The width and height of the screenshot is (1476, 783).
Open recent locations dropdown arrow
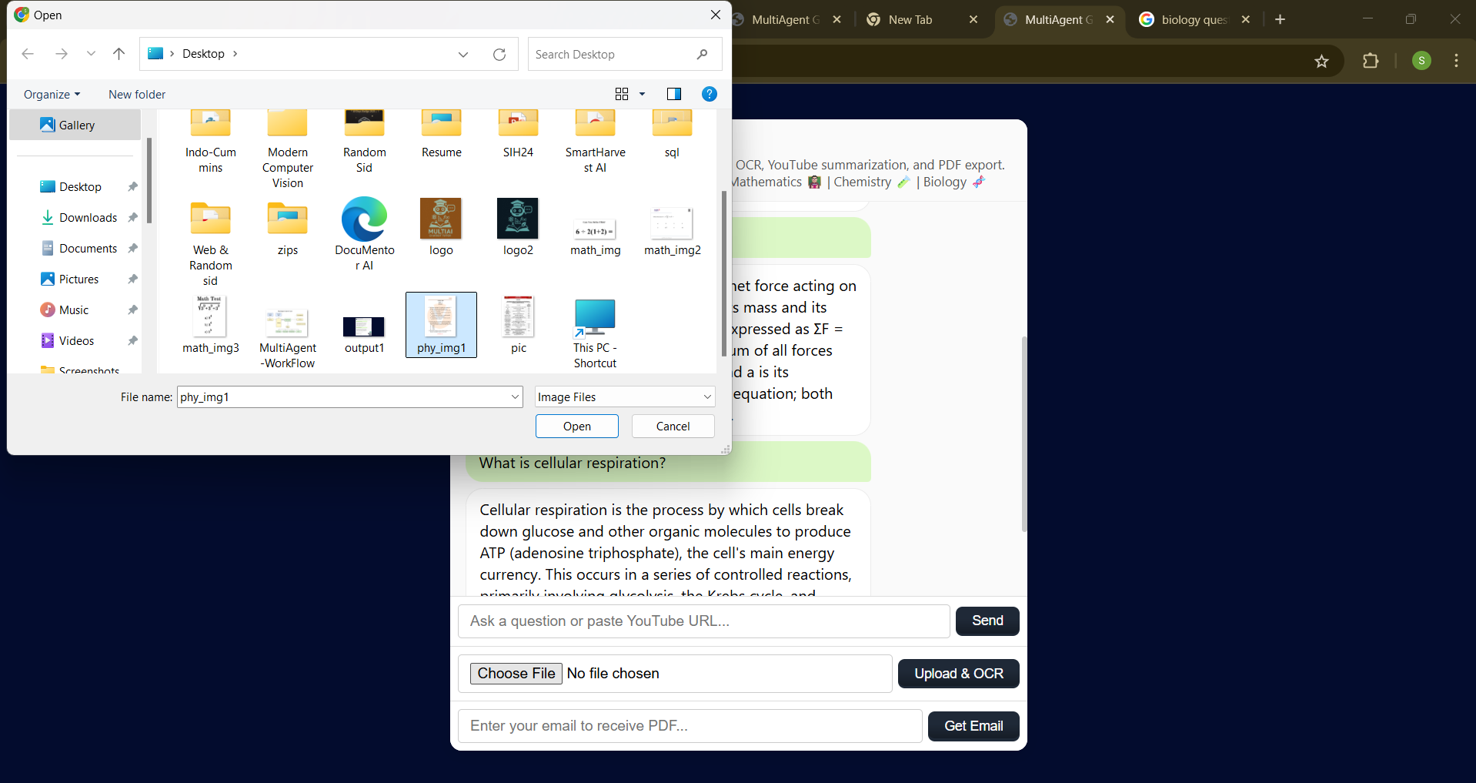point(91,54)
